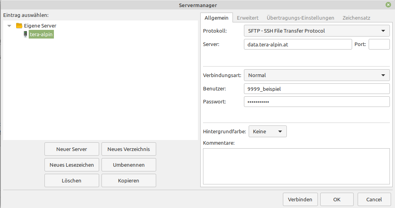The width and height of the screenshot is (395, 208).
Task: Click the server icon beside tera-alpin
Action: click(25, 34)
